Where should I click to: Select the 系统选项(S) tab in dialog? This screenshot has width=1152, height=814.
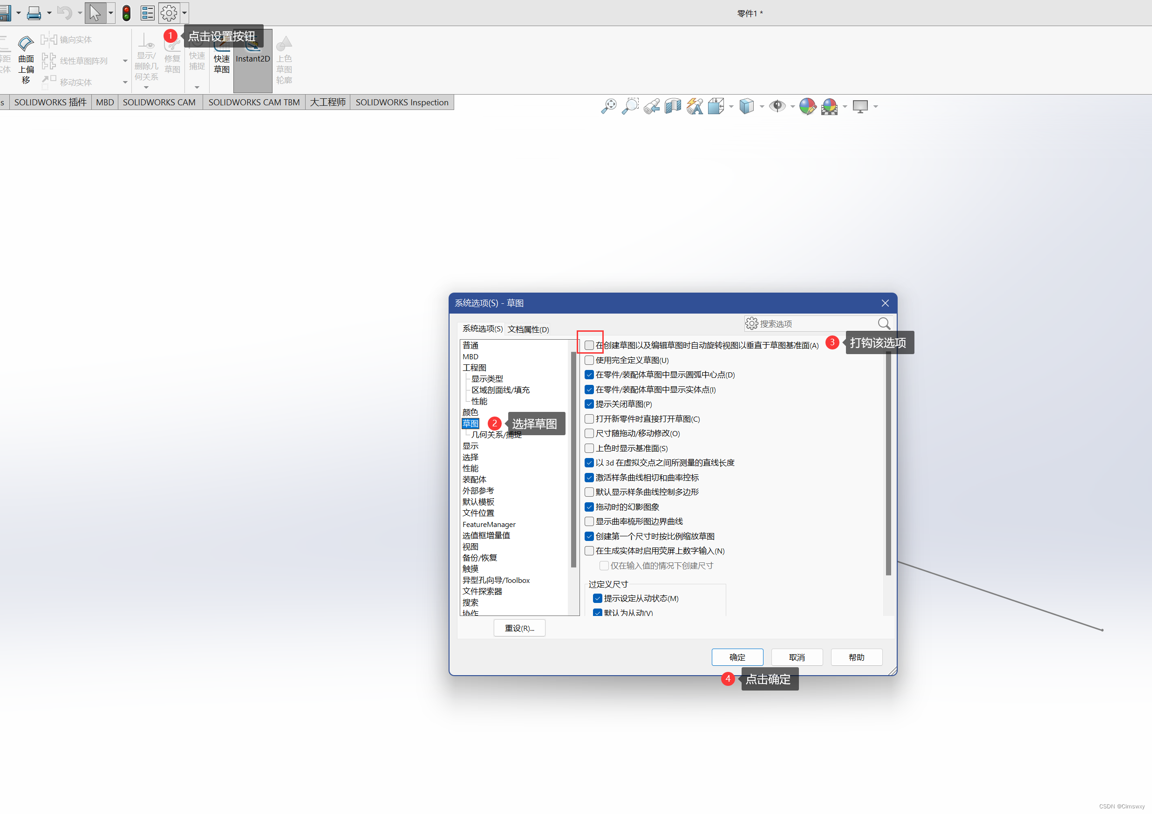click(482, 328)
